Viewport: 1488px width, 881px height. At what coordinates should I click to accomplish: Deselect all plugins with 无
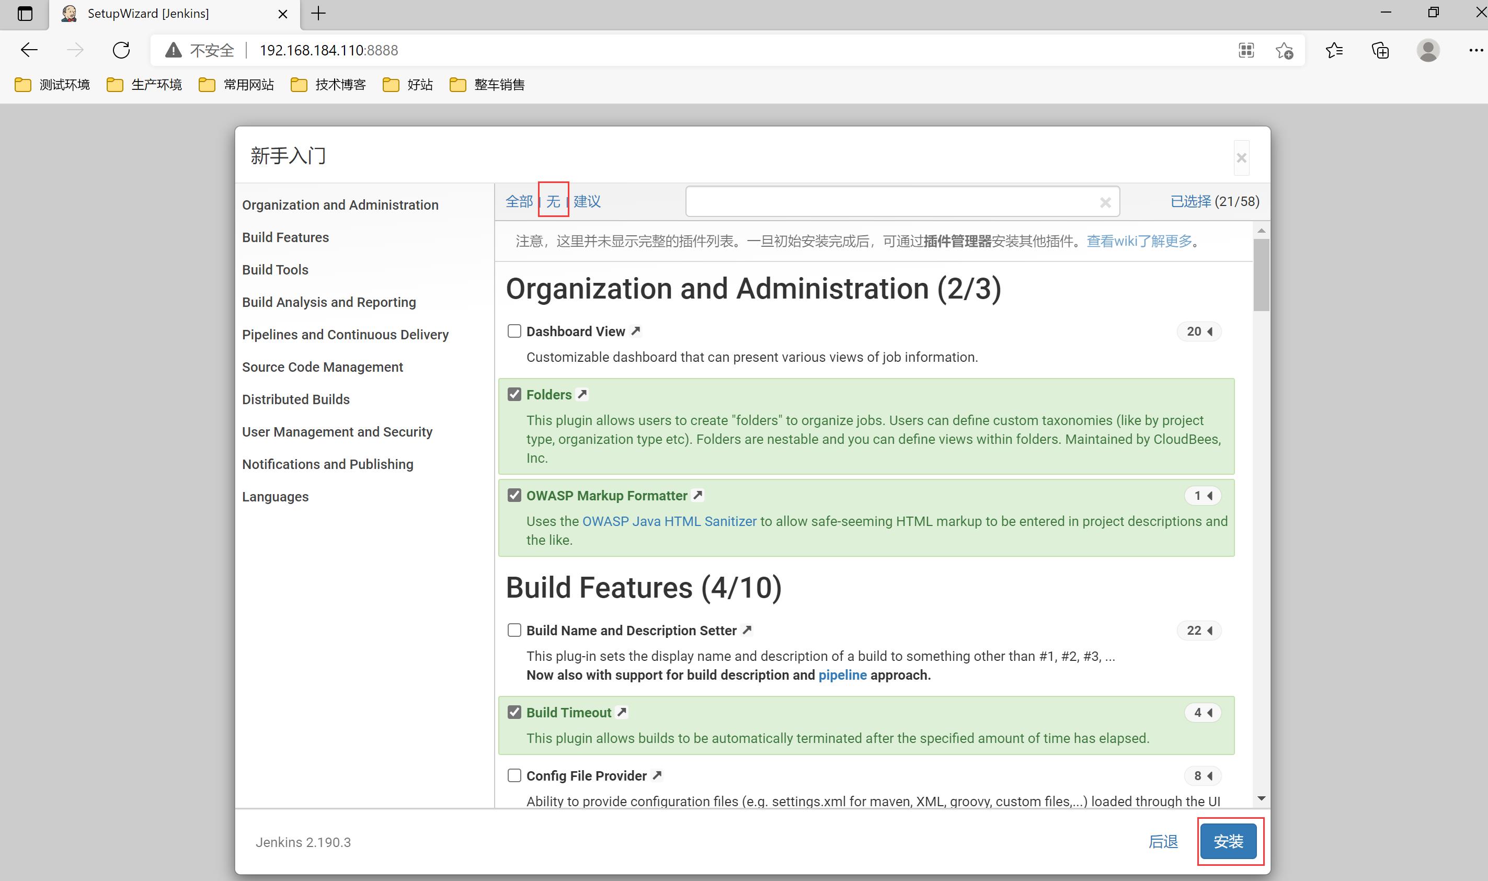pos(553,201)
